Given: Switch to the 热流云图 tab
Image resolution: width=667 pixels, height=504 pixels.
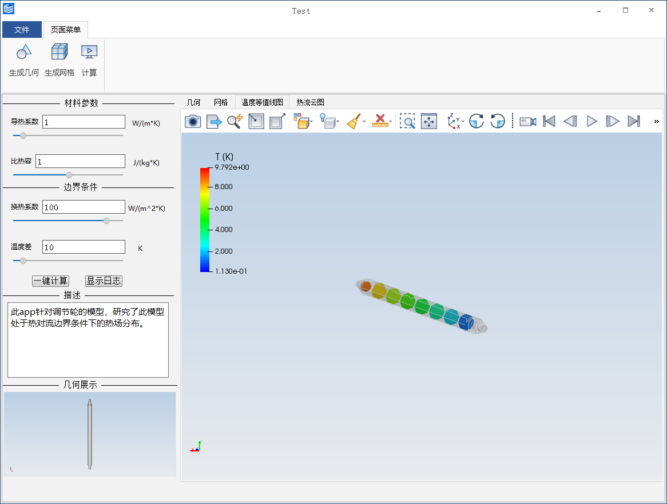Looking at the screenshot, I should click(310, 102).
